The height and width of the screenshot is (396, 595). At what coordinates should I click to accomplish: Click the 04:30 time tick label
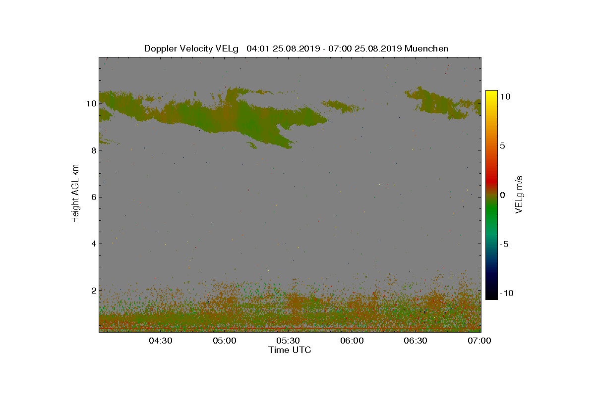tap(161, 341)
